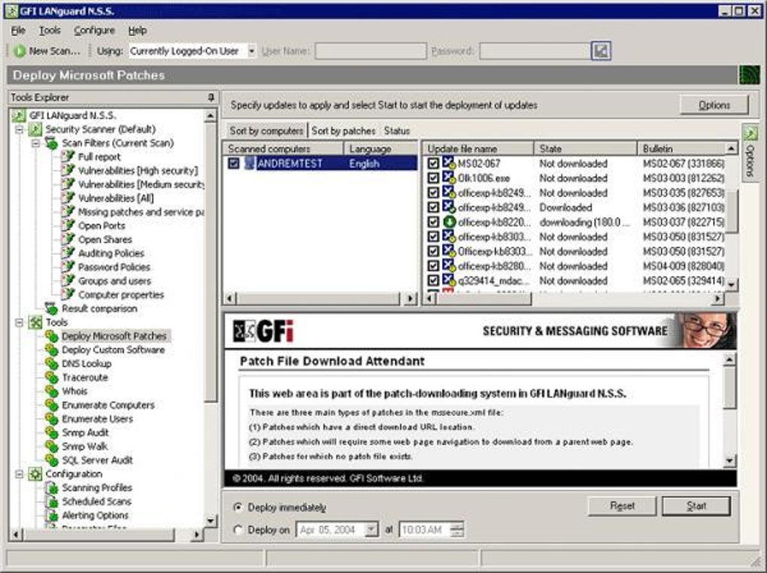Toggle checkbox for MS04-009 (828040) patch row

point(433,265)
